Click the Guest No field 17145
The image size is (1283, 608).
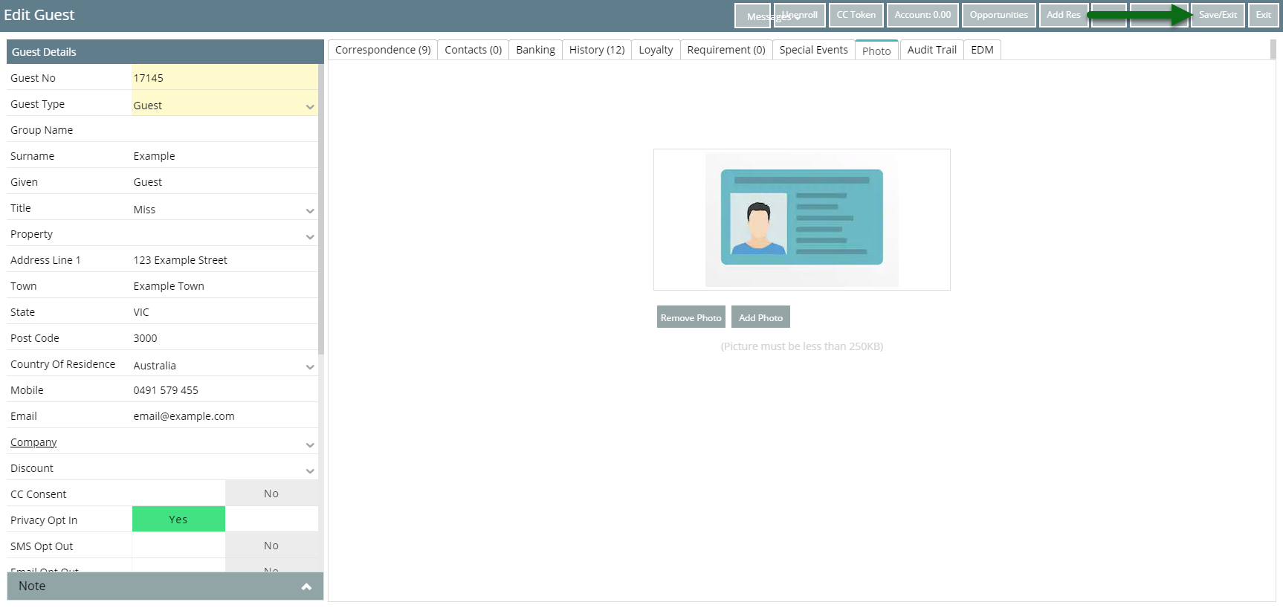point(224,77)
